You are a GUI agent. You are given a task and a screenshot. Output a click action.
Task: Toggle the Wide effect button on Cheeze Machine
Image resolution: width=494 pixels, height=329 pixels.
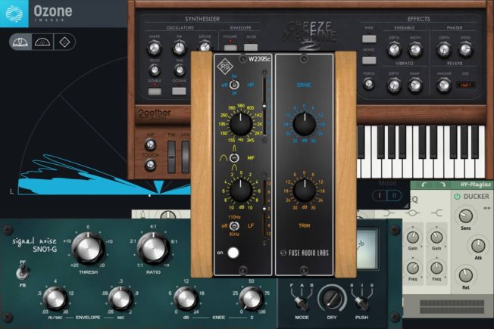click(x=369, y=39)
